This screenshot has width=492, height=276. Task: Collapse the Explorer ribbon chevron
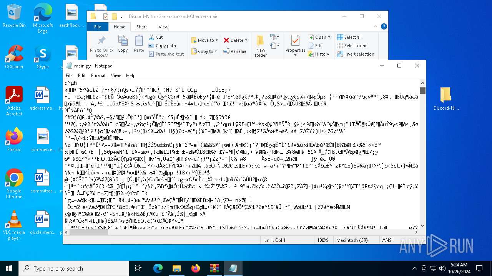click(376, 26)
